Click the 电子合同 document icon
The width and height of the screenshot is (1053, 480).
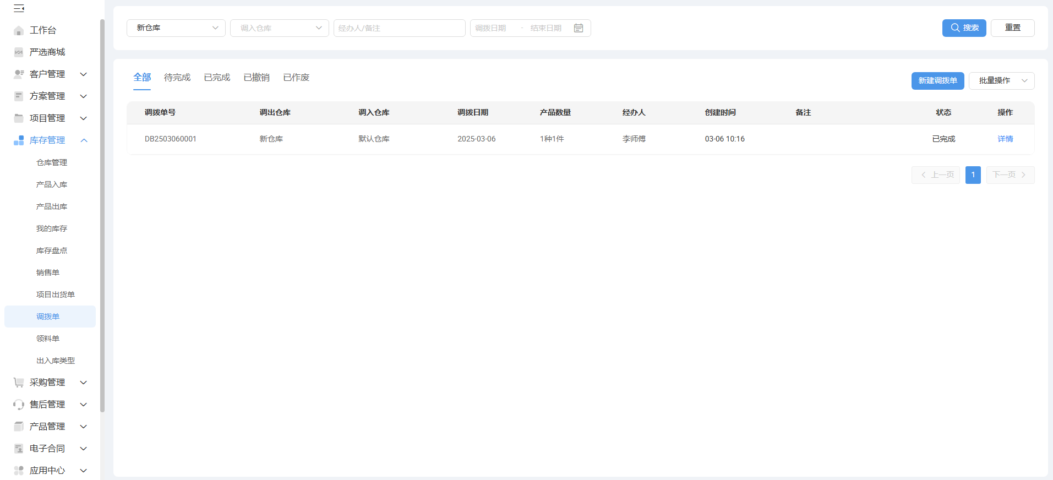click(19, 449)
